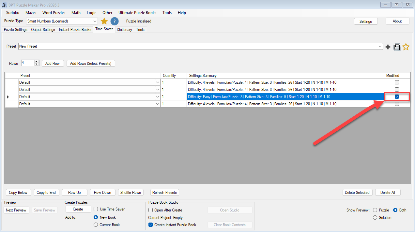Open preset dropdown in second table row
The width and height of the screenshot is (415, 232).
click(158, 90)
